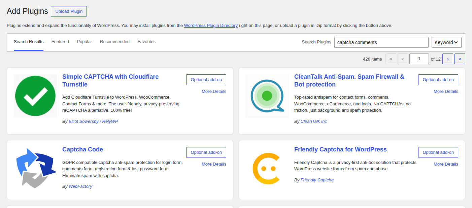Click the CleanTalk Anti-Spam plugin icon
The height and width of the screenshot is (208, 472).
267,96
